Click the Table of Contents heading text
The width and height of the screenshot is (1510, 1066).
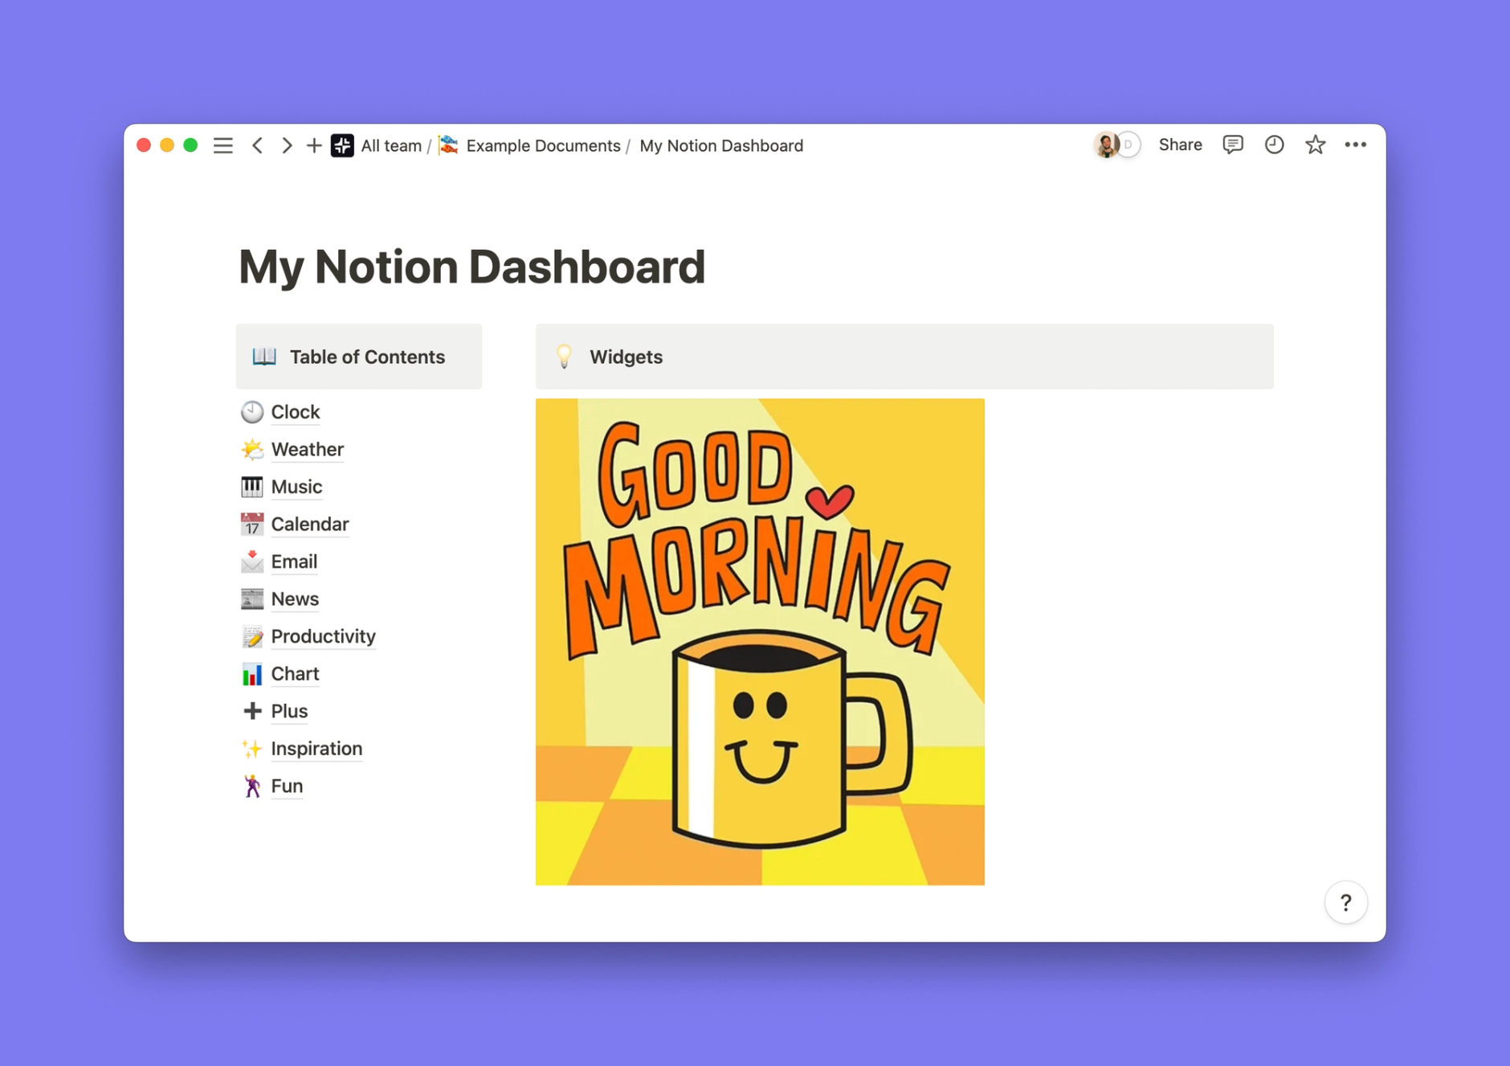tap(367, 357)
